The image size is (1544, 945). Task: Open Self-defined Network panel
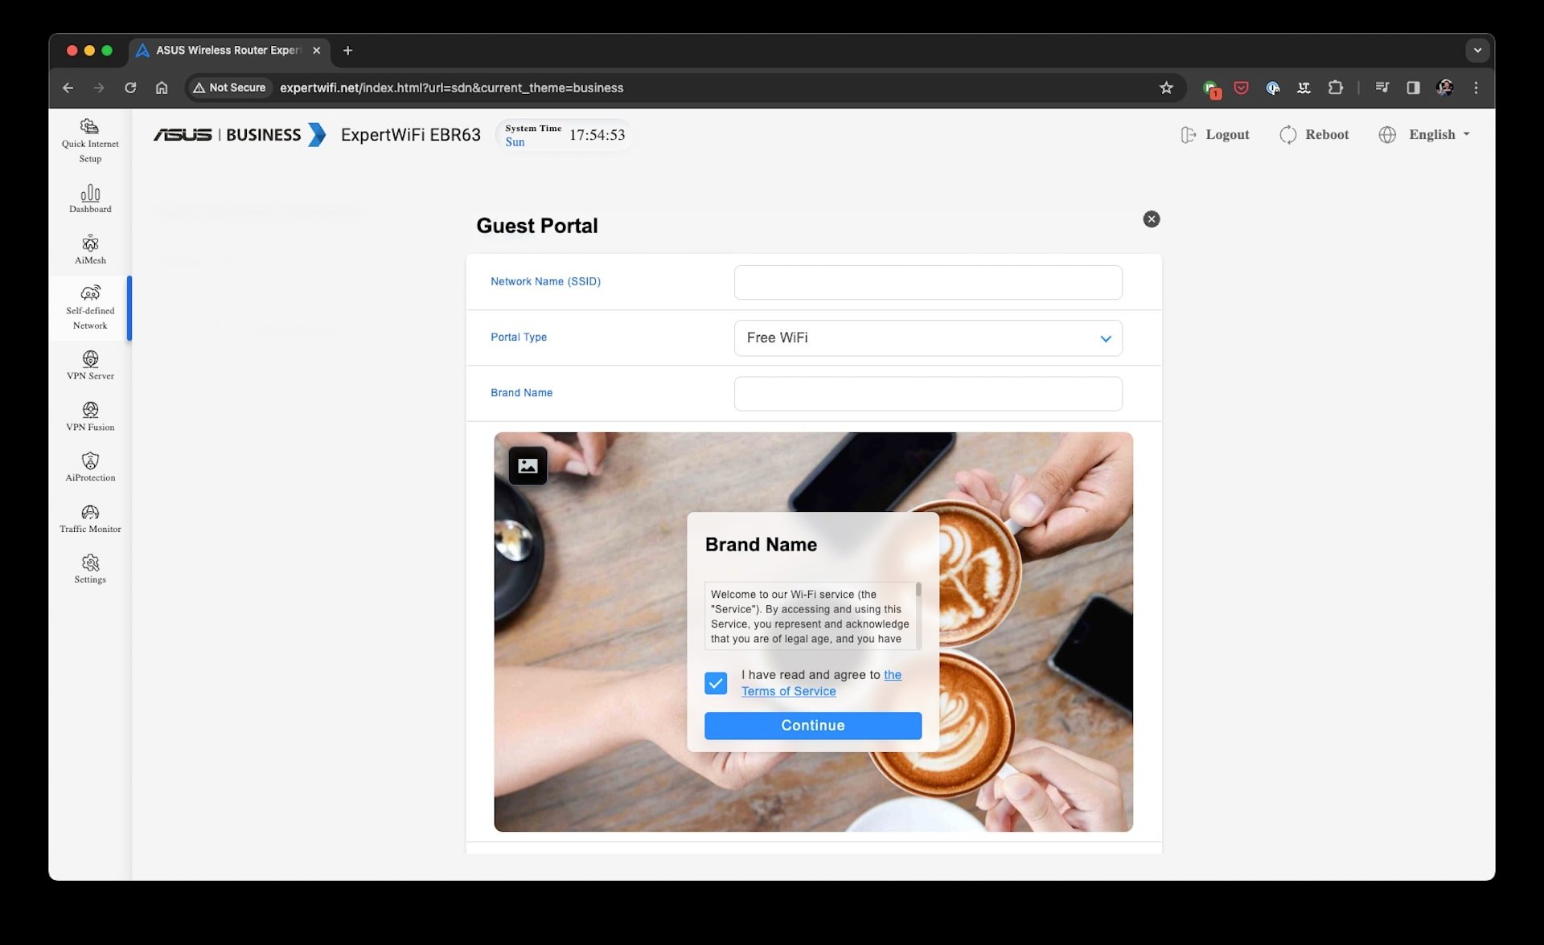[x=89, y=307]
